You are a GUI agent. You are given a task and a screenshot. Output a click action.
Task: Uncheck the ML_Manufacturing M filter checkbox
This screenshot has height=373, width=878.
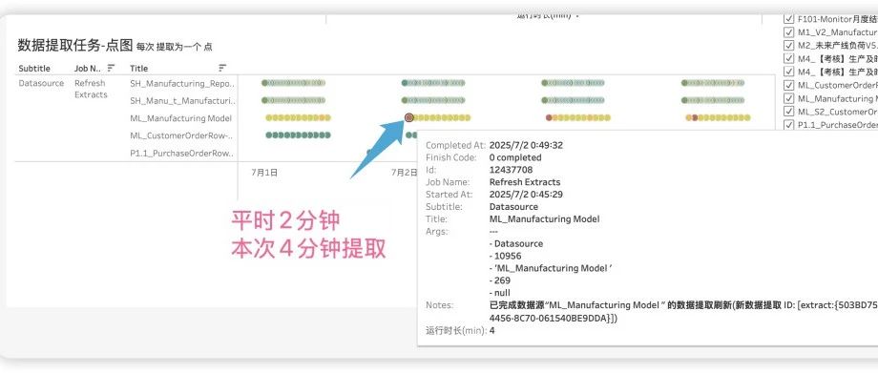pos(789,98)
